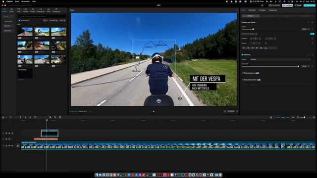Toggle lock on the overlay video track

(x=6, y=133)
